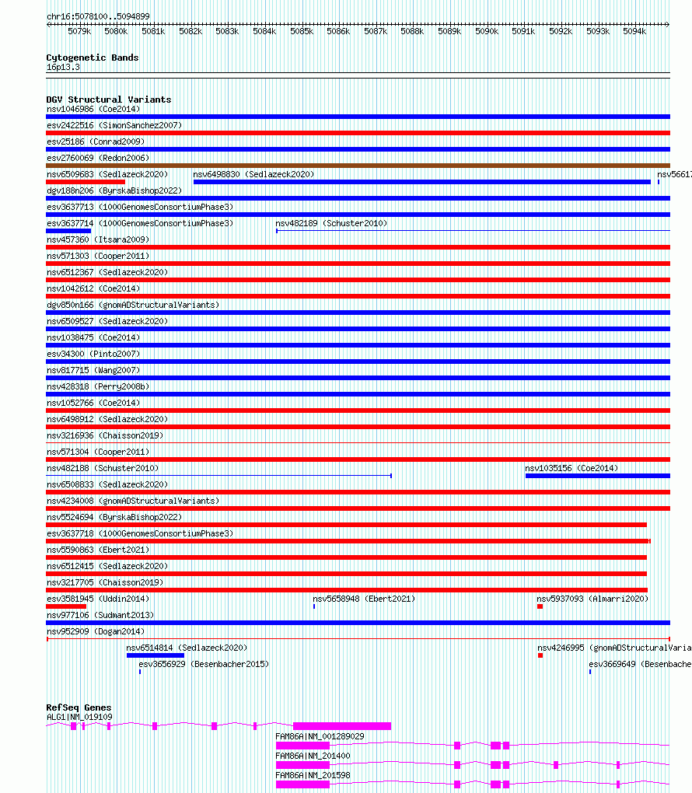Open nsv571304 (Cooper2011) variant
Image resolution: width=692 pixels, height=793 pixels.
click(x=98, y=452)
